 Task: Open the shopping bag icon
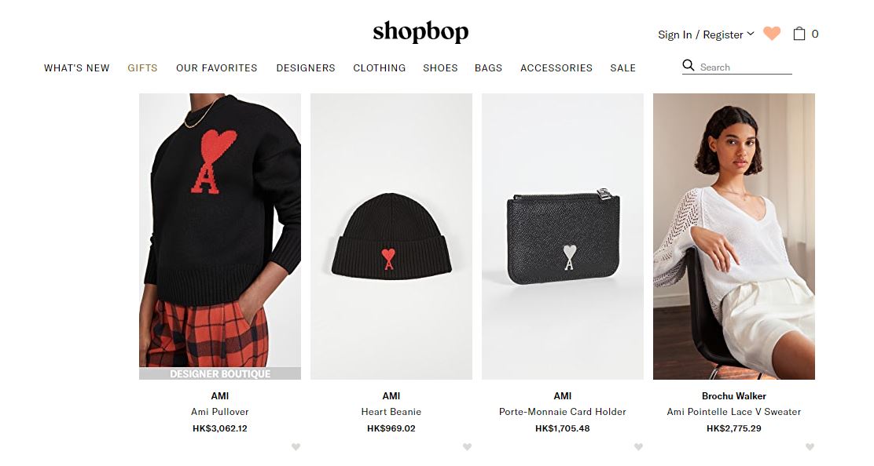(799, 34)
